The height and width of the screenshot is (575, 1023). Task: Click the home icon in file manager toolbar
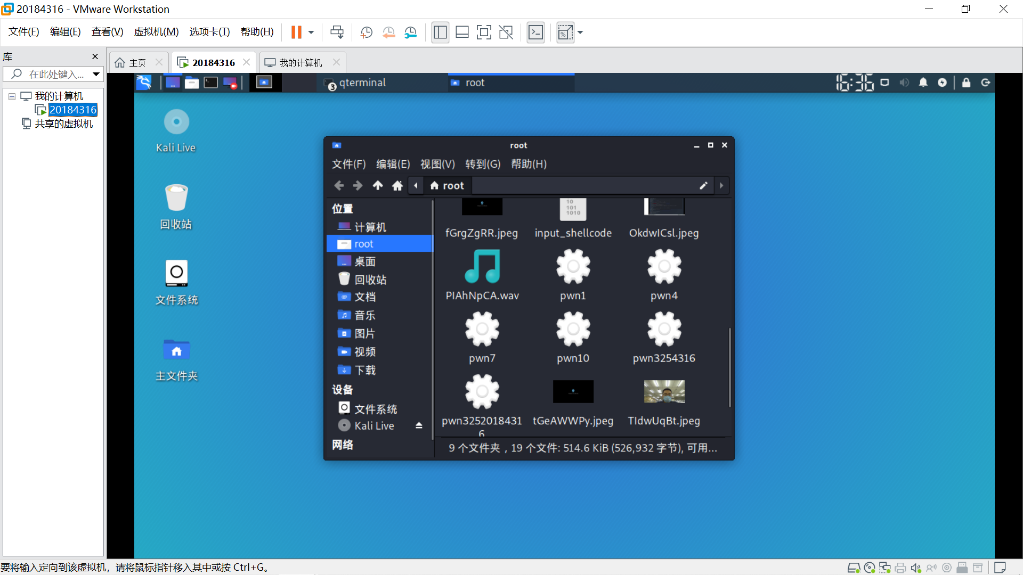pyautogui.click(x=397, y=185)
